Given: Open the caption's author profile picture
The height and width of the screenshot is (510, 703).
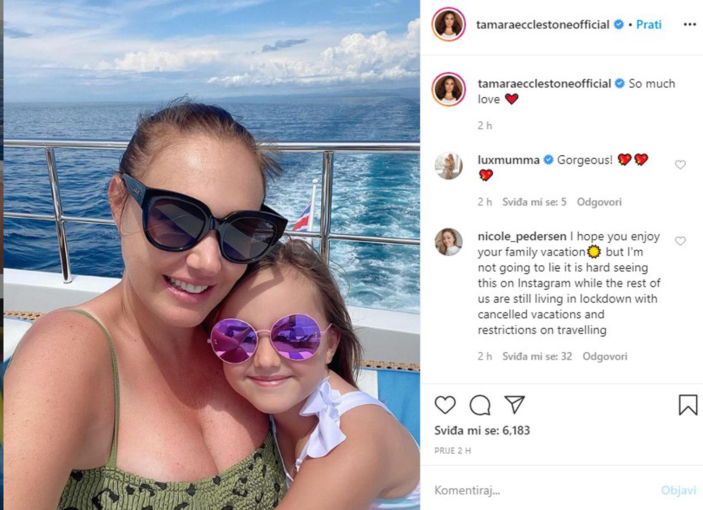Looking at the screenshot, I should tap(449, 89).
